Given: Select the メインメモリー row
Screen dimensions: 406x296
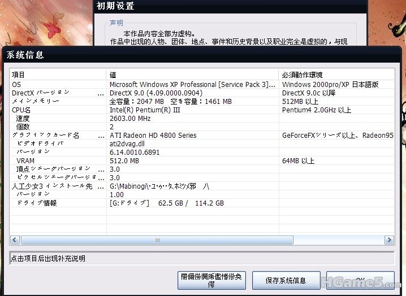Looking at the screenshot, I should (x=202, y=102).
